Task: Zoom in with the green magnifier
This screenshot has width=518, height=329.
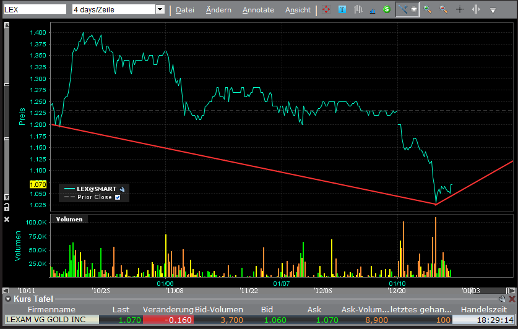Action: [427, 10]
